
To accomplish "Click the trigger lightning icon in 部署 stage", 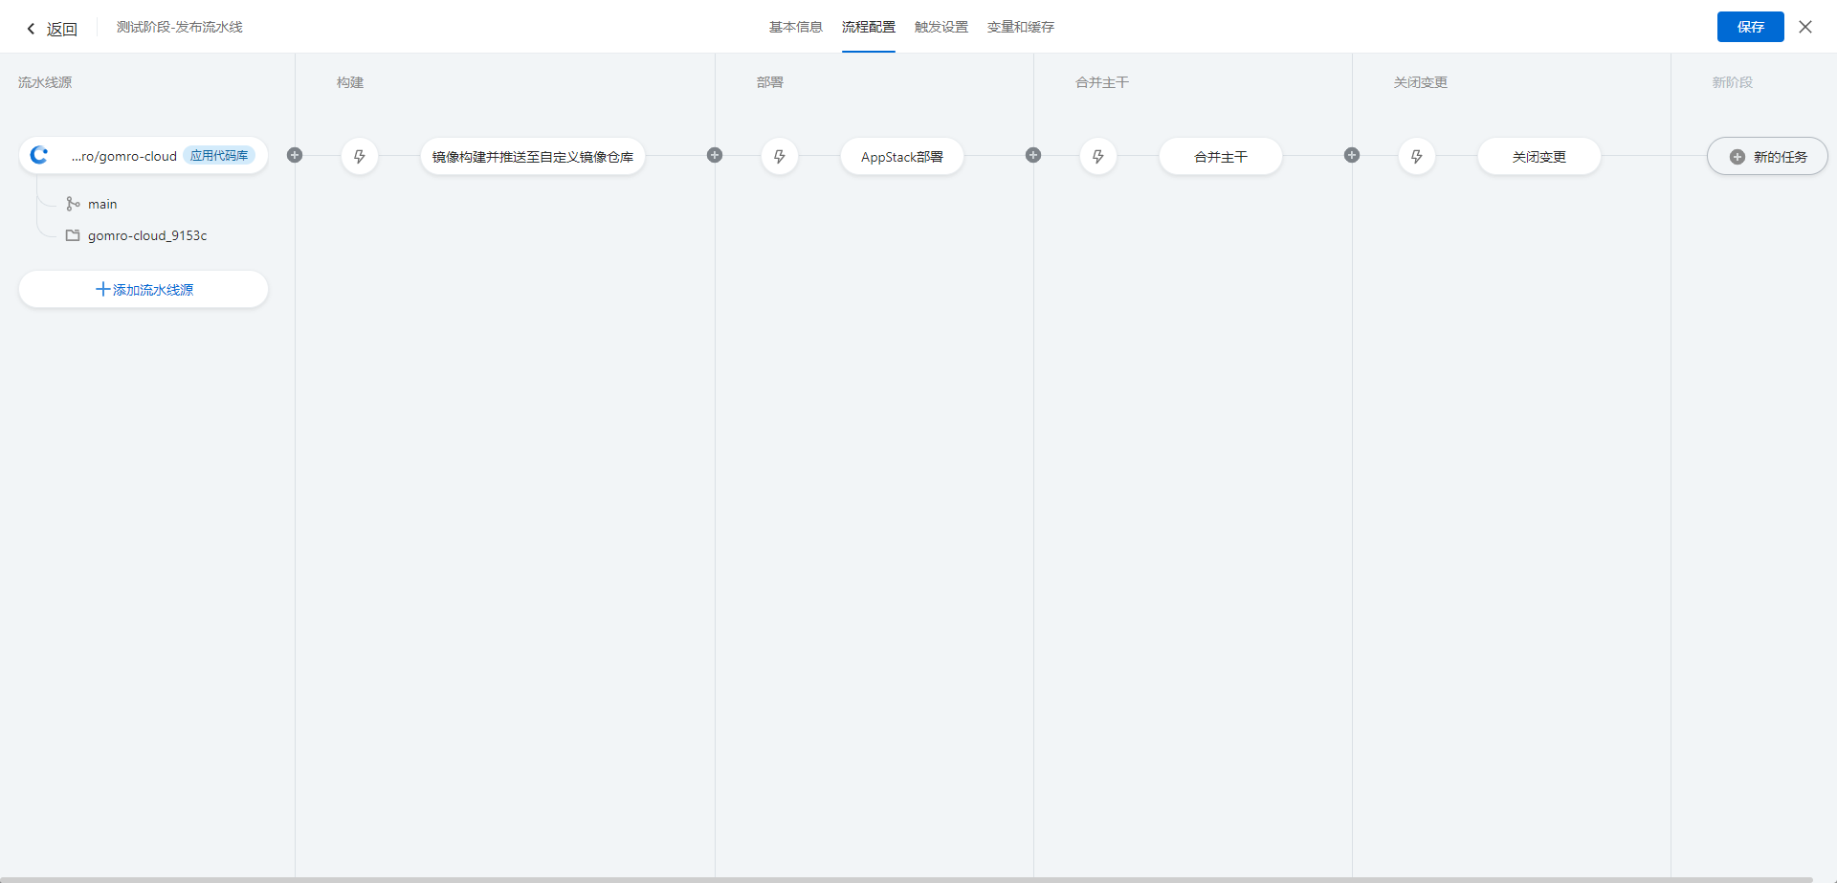I will [780, 156].
